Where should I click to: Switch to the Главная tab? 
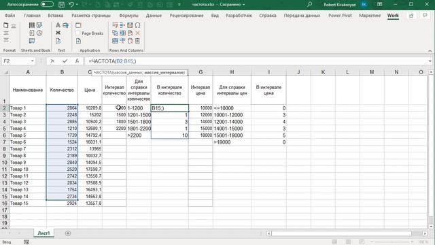point(32,16)
